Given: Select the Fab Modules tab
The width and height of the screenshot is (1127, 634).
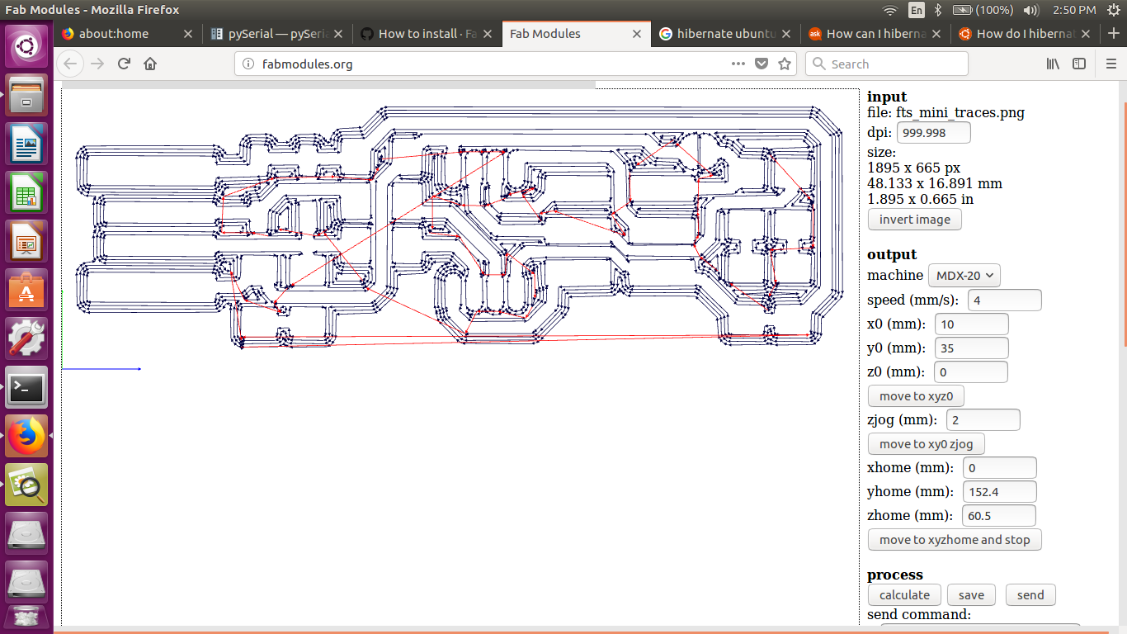Looking at the screenshot, I should point(545,34).
